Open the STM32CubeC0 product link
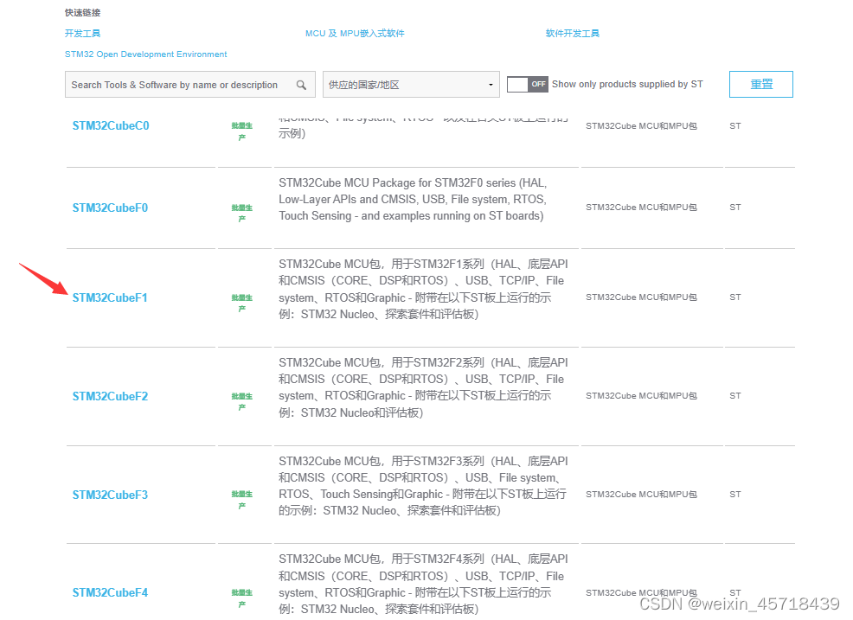 (111, 125)
